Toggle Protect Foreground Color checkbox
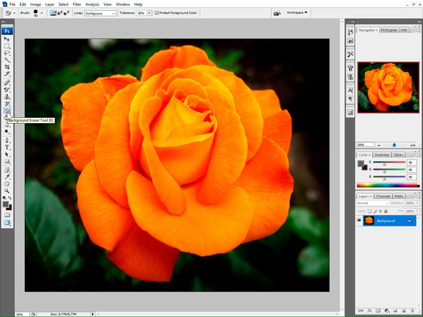The image size is (423, 317). tap(158, 13)
